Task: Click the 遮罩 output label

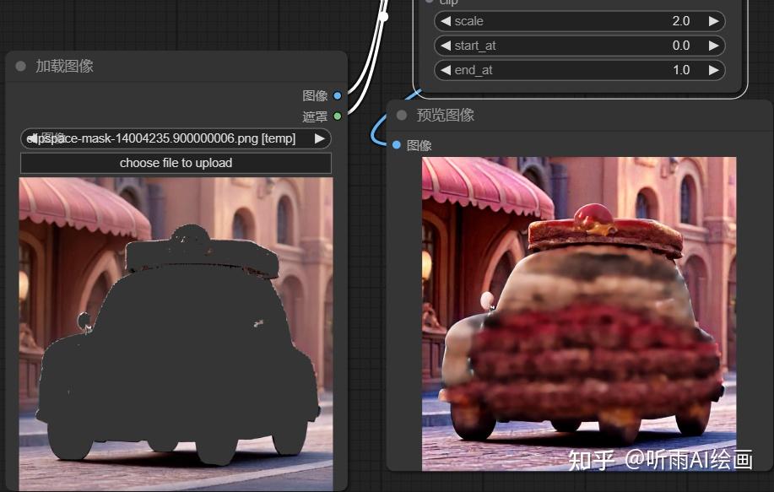Action: [315, 116]
